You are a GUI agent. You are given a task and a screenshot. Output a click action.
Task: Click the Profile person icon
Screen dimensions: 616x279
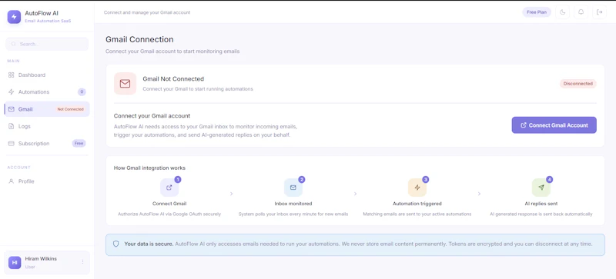11,181
